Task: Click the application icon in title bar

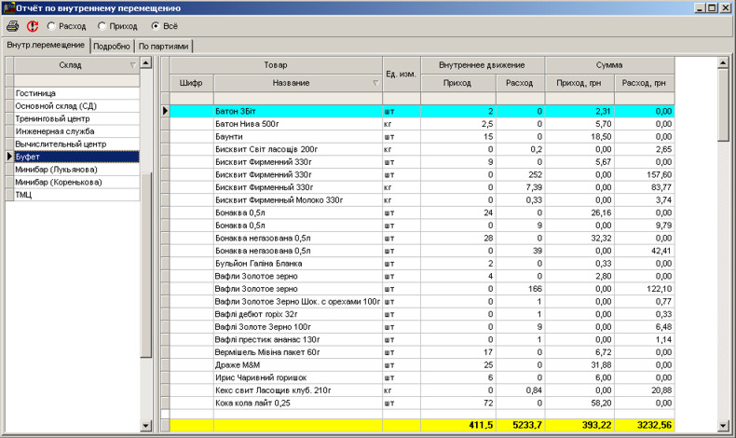Action: click(x=8, y=7)
